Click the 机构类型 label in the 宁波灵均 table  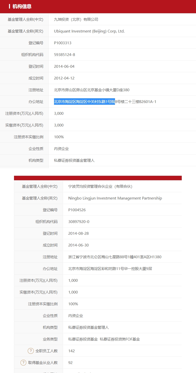tap(50, 327)
